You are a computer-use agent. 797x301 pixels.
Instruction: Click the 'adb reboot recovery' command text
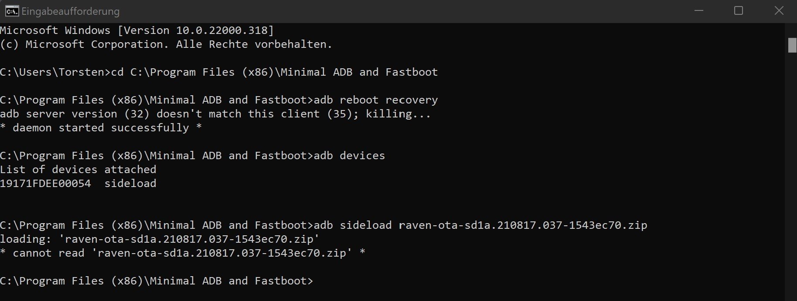tap(376, 100)
